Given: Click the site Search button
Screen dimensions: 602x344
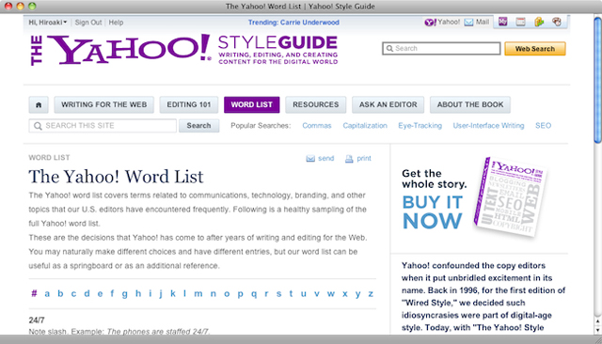Looking at the screenshot, I should click(x=198, y=126).
